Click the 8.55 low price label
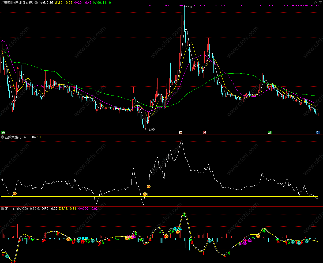 [151, 129]
